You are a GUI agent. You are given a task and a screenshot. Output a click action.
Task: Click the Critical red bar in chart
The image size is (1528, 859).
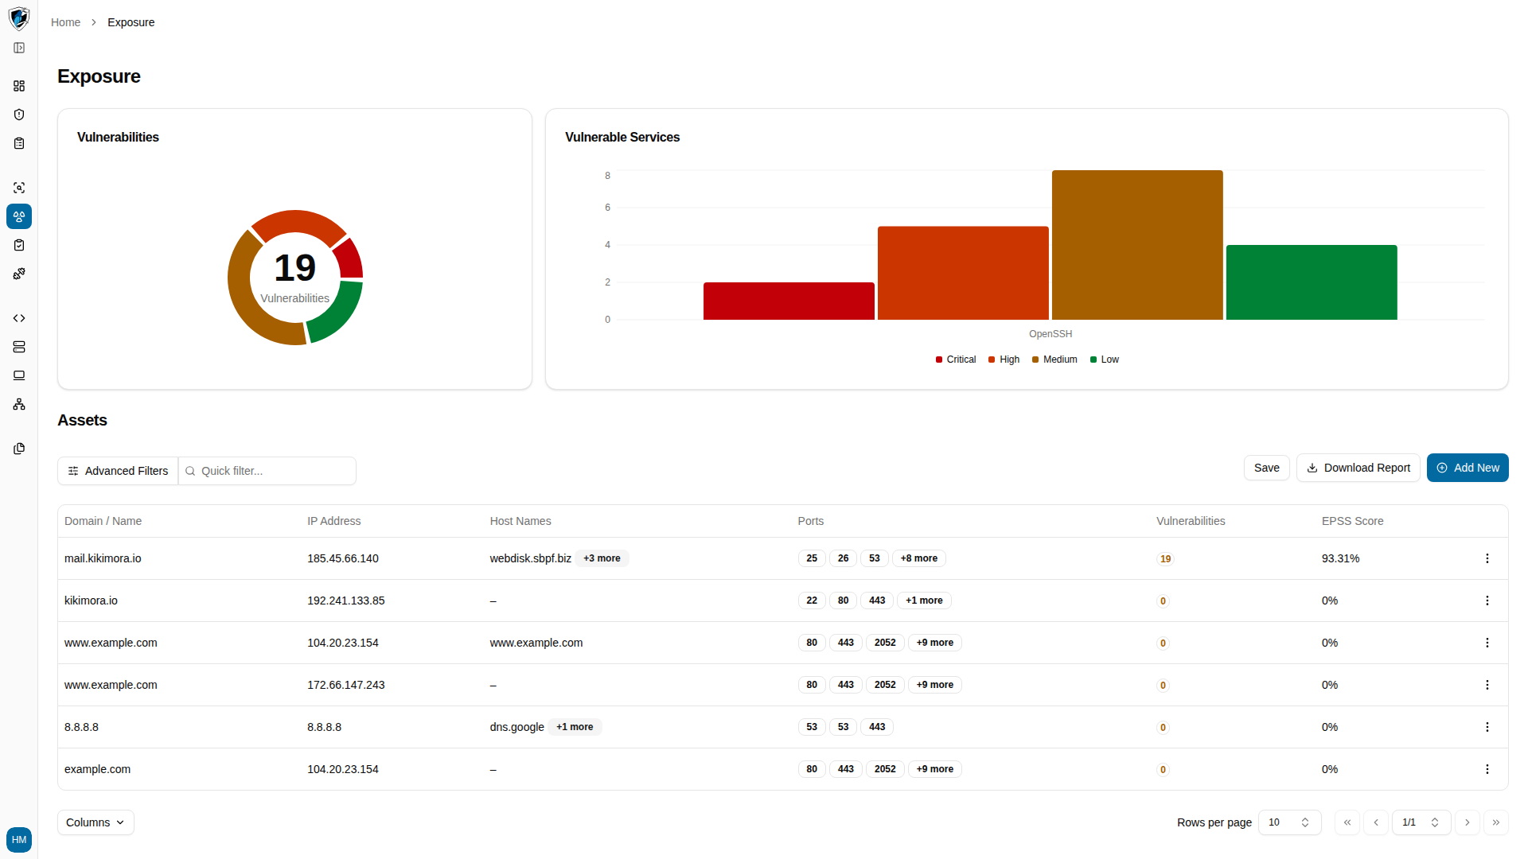pyautogui.click(x=789, y=301)
